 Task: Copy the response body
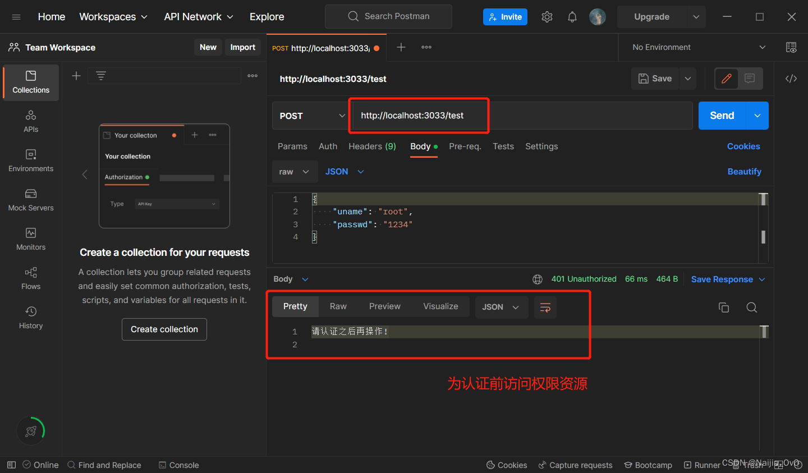click(724, 307)
